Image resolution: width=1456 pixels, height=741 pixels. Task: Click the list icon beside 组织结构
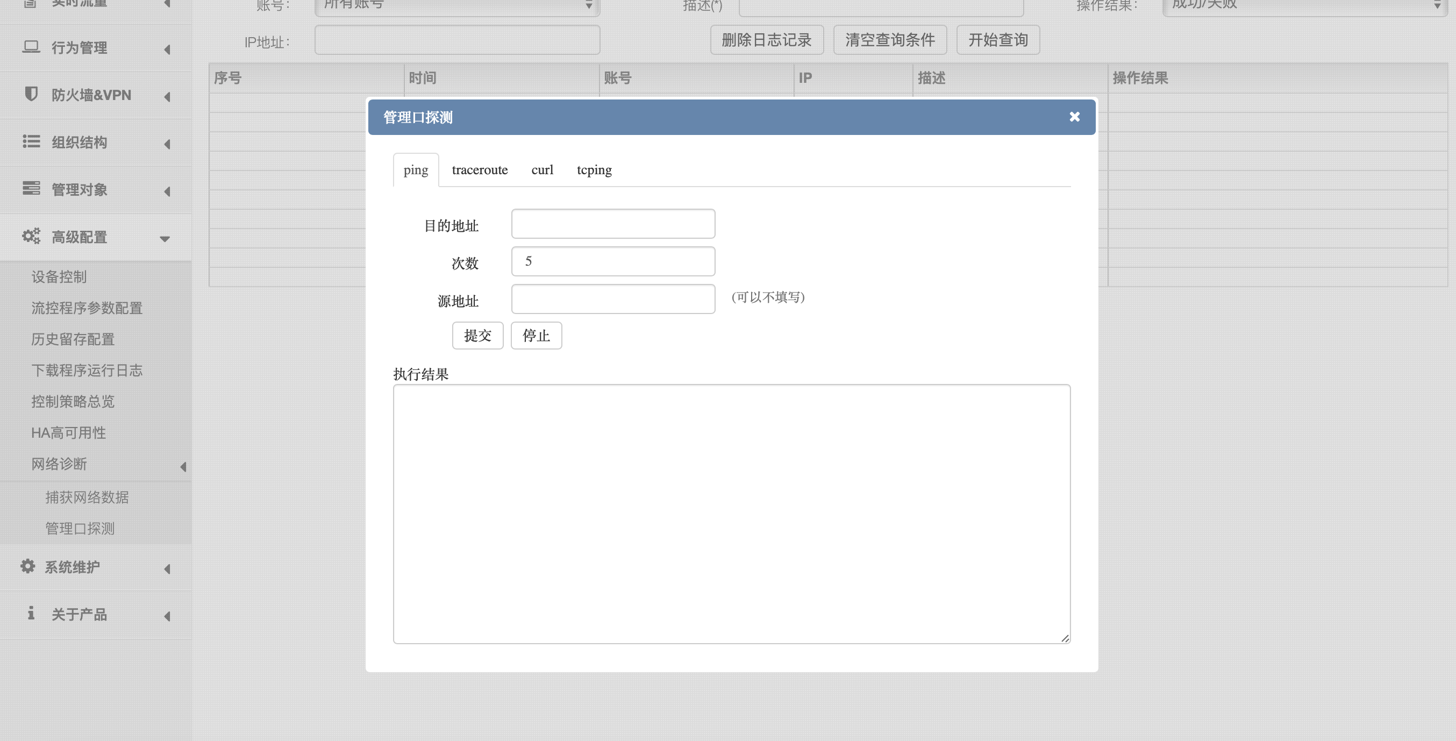(x=31, y=141)
